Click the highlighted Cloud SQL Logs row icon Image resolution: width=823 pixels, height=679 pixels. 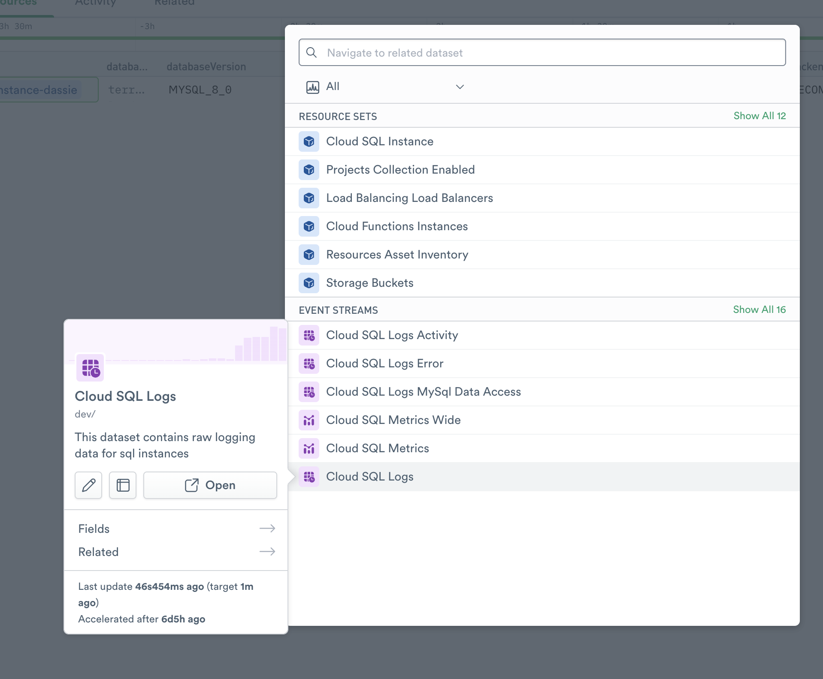[309, 477]
